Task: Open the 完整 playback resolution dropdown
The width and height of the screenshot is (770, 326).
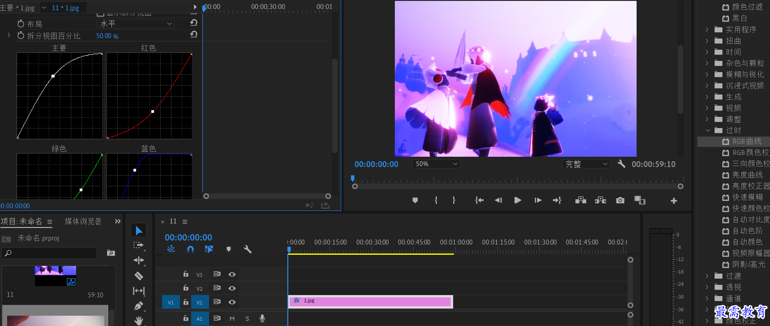Action: pos(586,164)
